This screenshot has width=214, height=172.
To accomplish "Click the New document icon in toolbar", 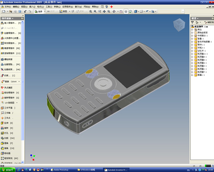I will [4, 11].
